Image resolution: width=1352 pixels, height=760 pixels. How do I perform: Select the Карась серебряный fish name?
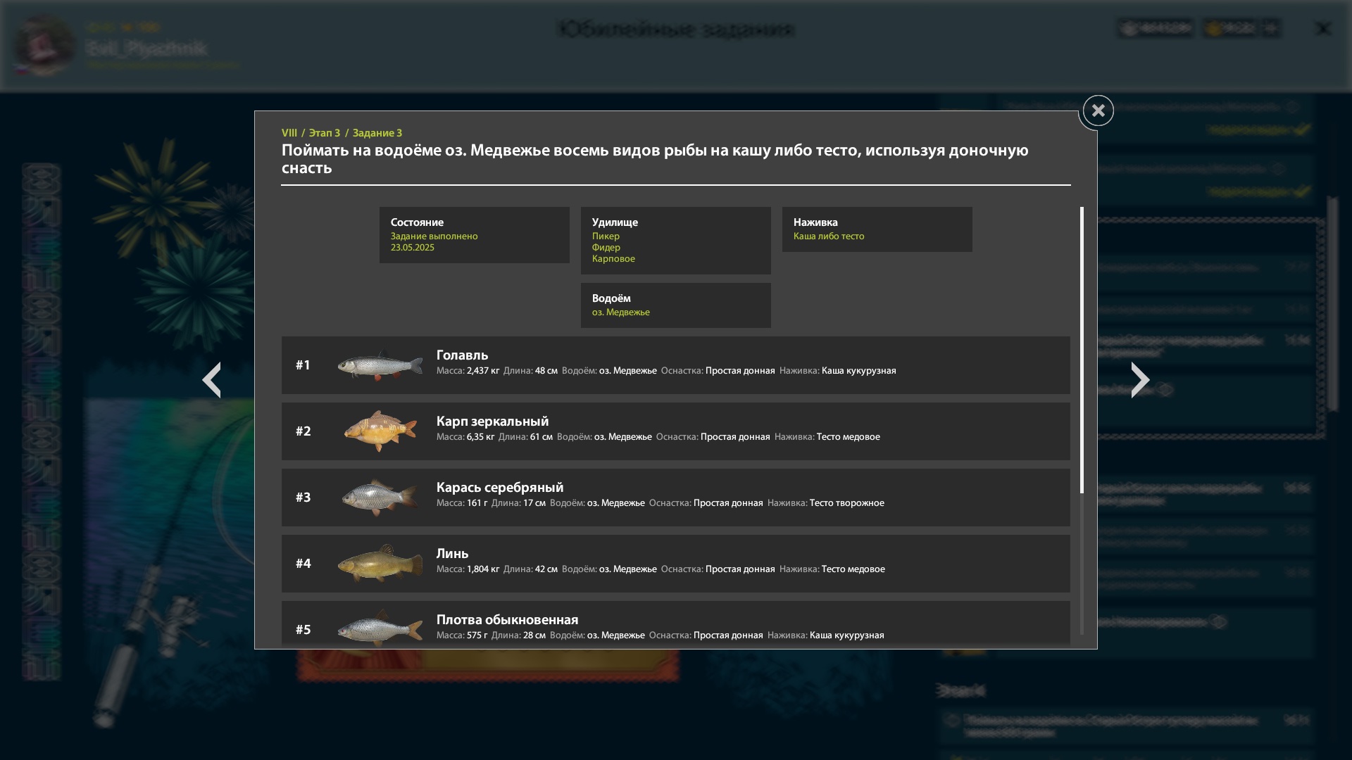(x=500, y=488)
